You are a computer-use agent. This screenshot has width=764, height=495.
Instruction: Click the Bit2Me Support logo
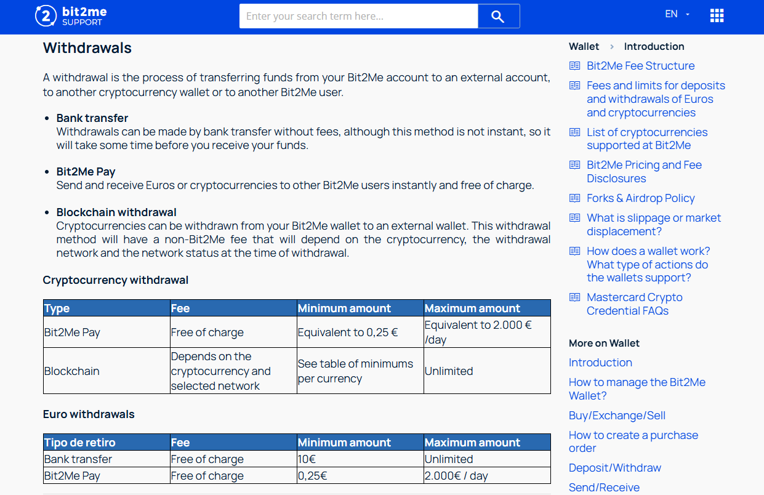tap(71, 16)
